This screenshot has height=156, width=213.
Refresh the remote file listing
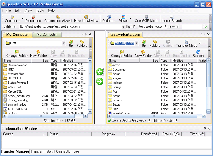coord(198,52)
